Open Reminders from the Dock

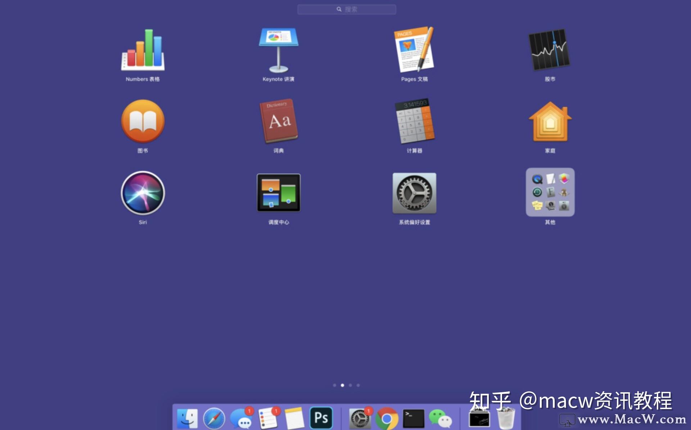coord(268,418)
